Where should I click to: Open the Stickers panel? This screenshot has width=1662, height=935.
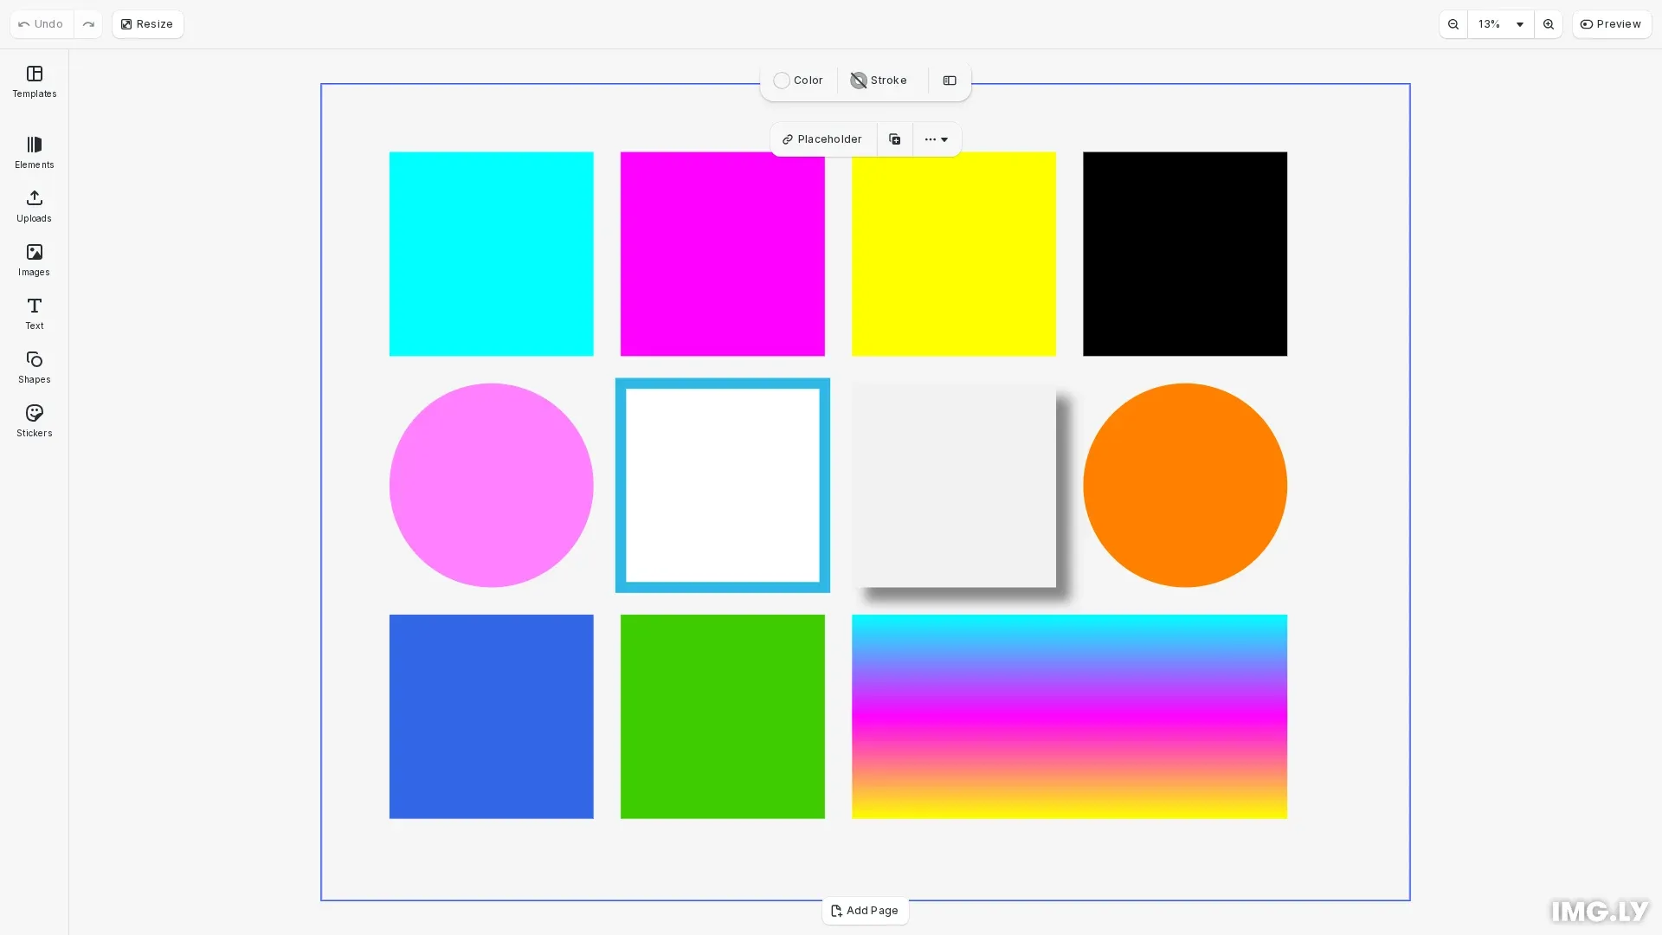pos(33,421)
